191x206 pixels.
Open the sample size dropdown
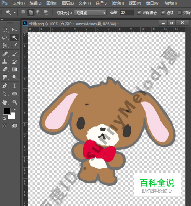coord(90,13)
